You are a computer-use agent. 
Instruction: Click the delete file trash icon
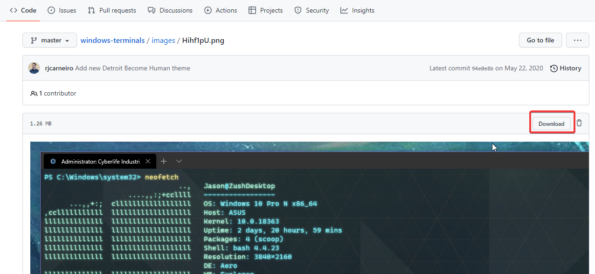(x=579, y=123)
